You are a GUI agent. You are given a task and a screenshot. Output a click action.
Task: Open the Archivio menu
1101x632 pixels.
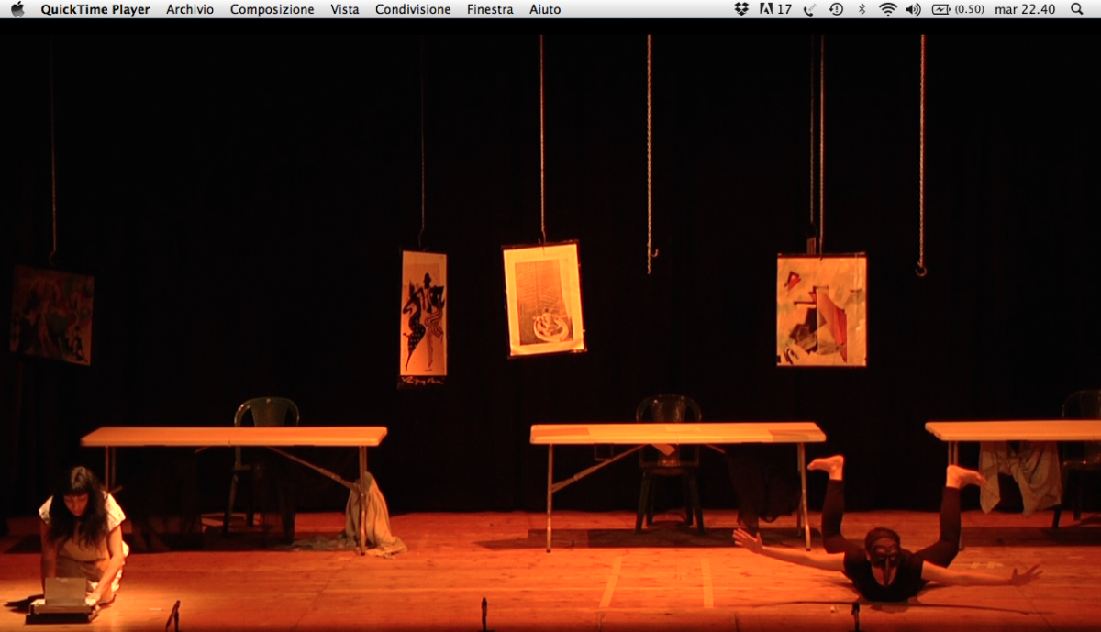190,9
